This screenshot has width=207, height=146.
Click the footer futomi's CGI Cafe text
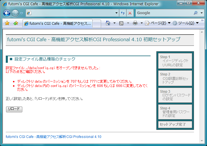(x=54, y=137)
